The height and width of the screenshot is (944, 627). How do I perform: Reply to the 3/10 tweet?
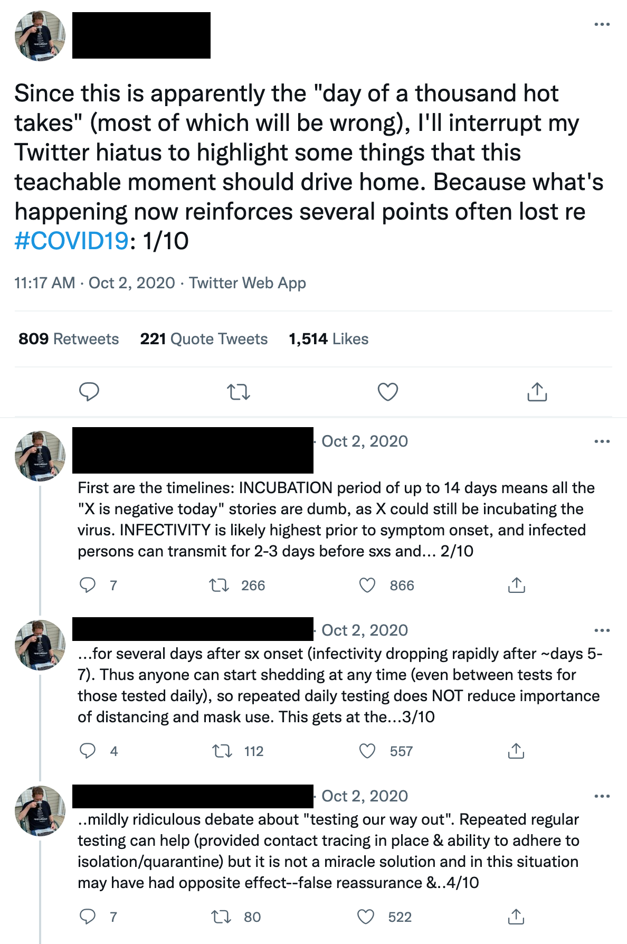[x=88, y=751]
